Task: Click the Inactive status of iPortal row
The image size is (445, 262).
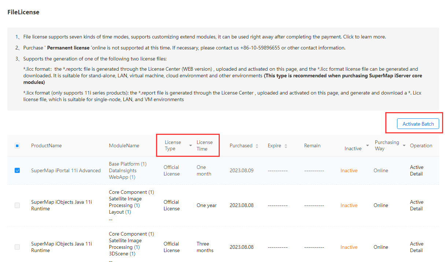Action: (x=349, y=170)
